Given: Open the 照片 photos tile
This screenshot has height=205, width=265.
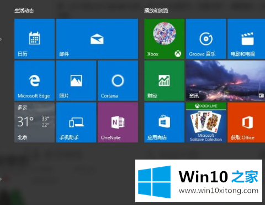Looking at the screenshot, I should (x=76, y=81).
